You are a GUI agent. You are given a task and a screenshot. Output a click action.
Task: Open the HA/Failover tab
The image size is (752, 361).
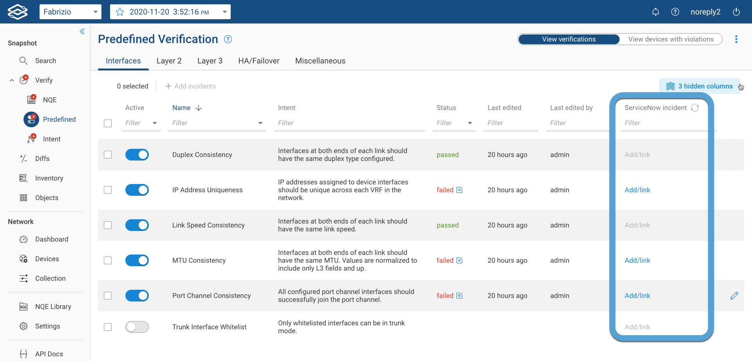(258, 61)
